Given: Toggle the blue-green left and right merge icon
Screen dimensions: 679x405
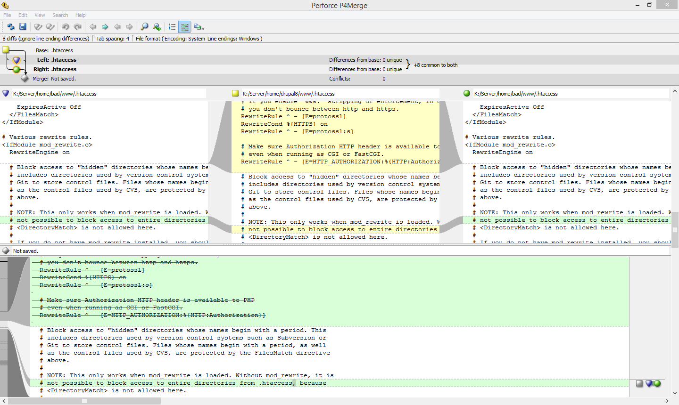Looking at the screenshot, I should pos(653,383).
